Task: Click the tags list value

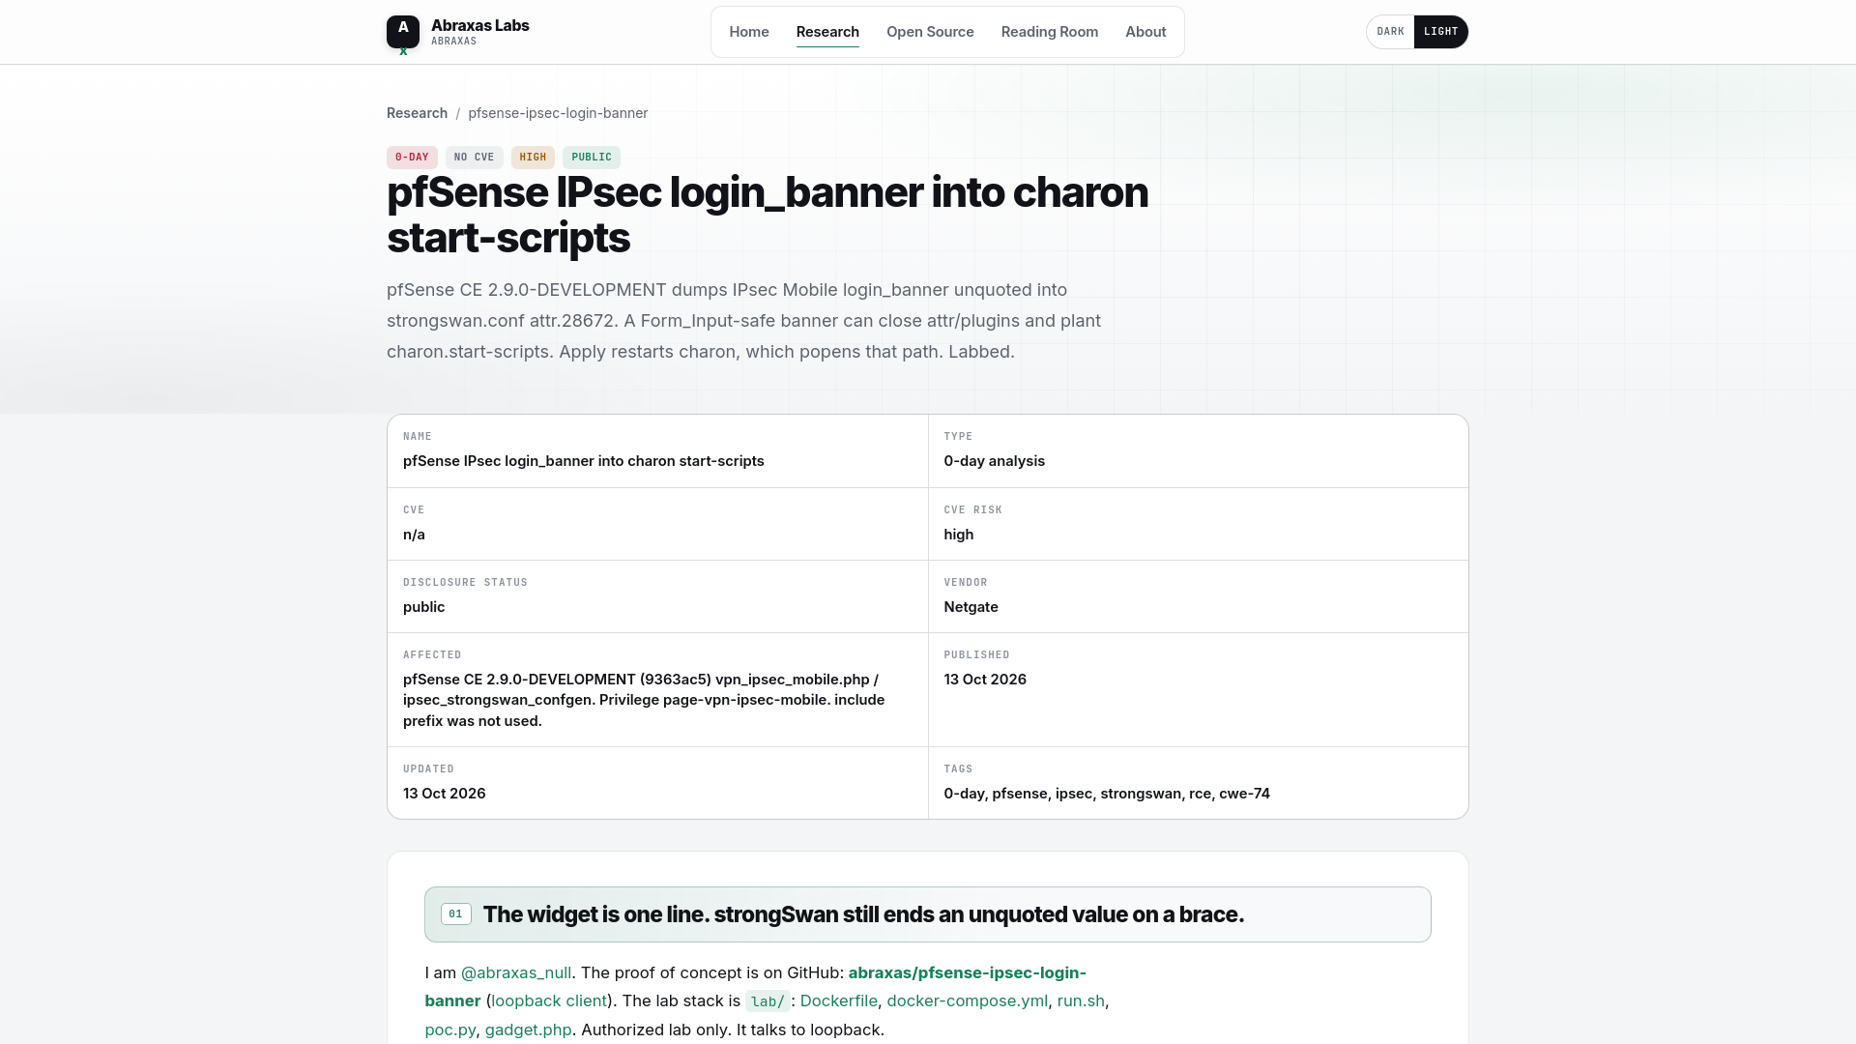Action: (x=1107, y=794)
